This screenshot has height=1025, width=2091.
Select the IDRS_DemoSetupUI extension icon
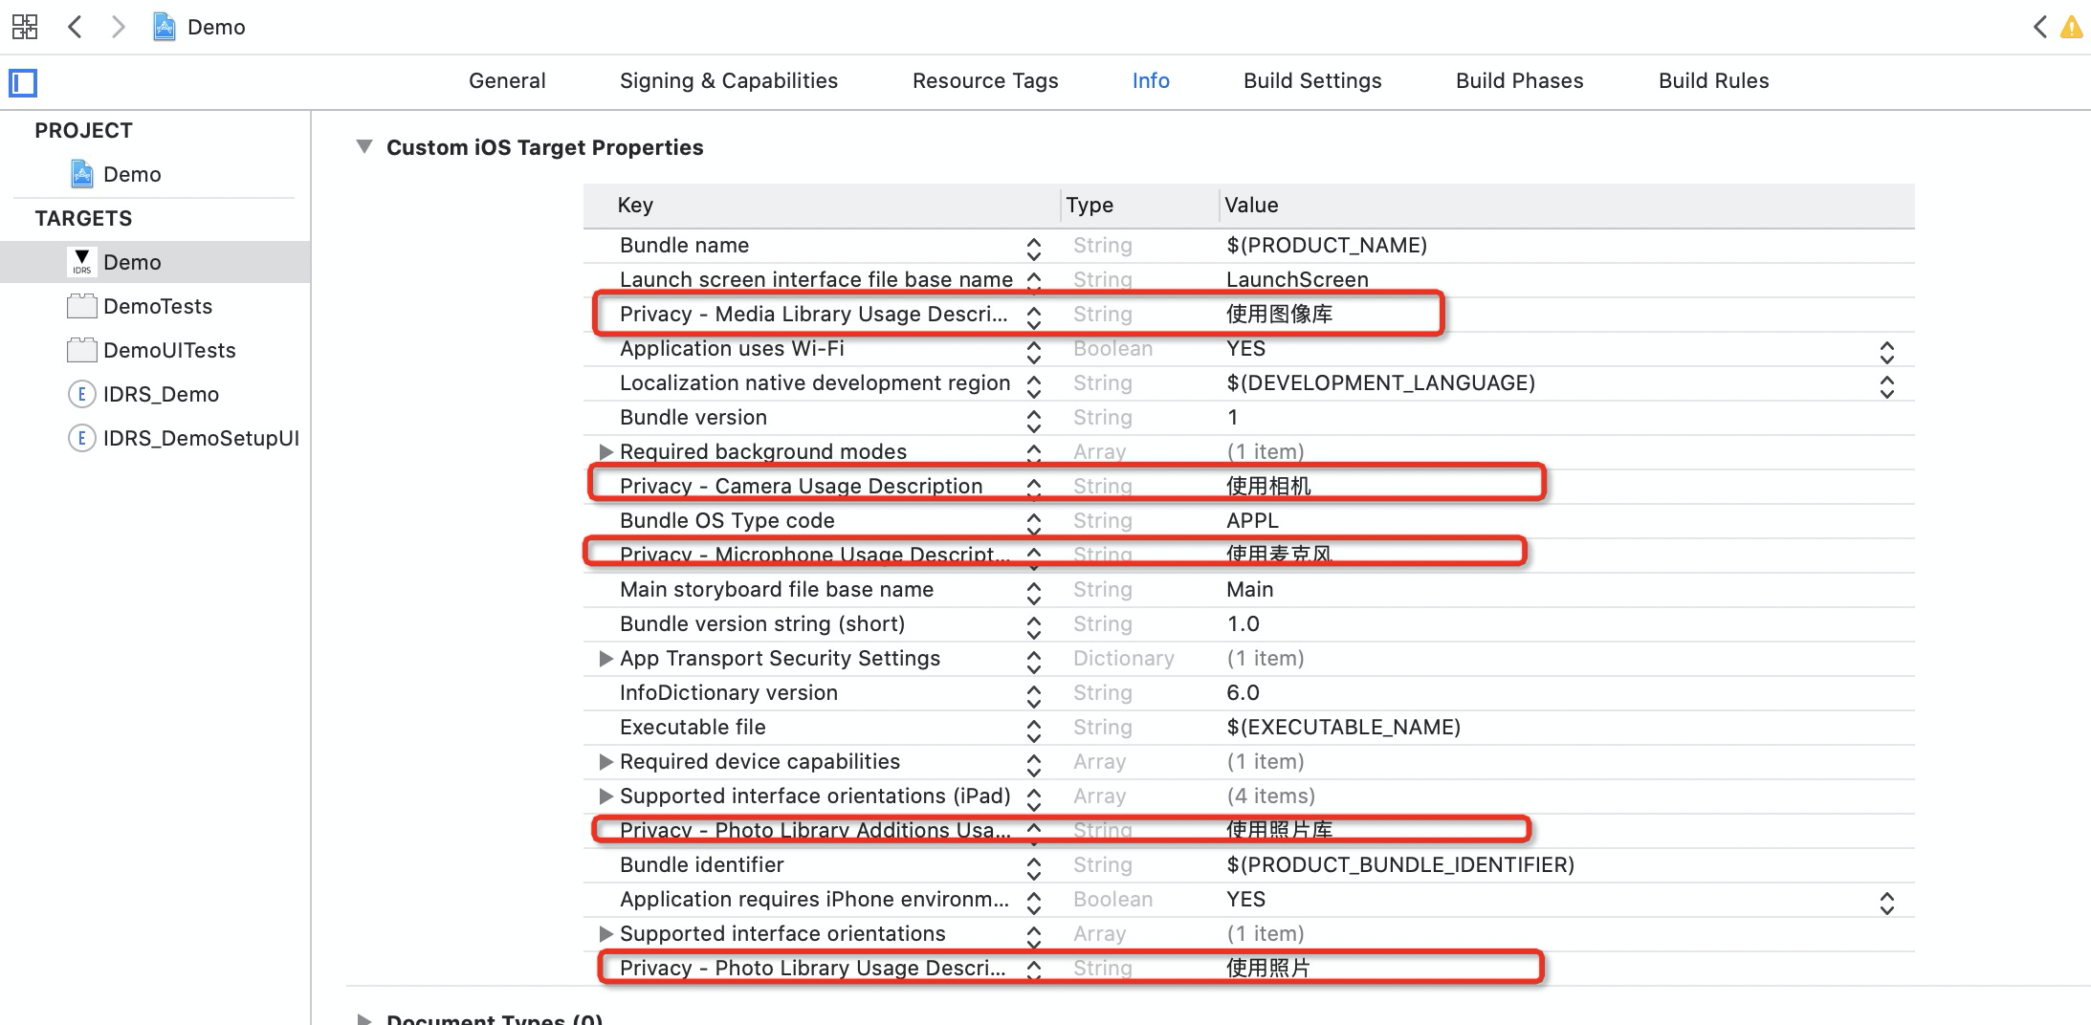click(82, 438)
